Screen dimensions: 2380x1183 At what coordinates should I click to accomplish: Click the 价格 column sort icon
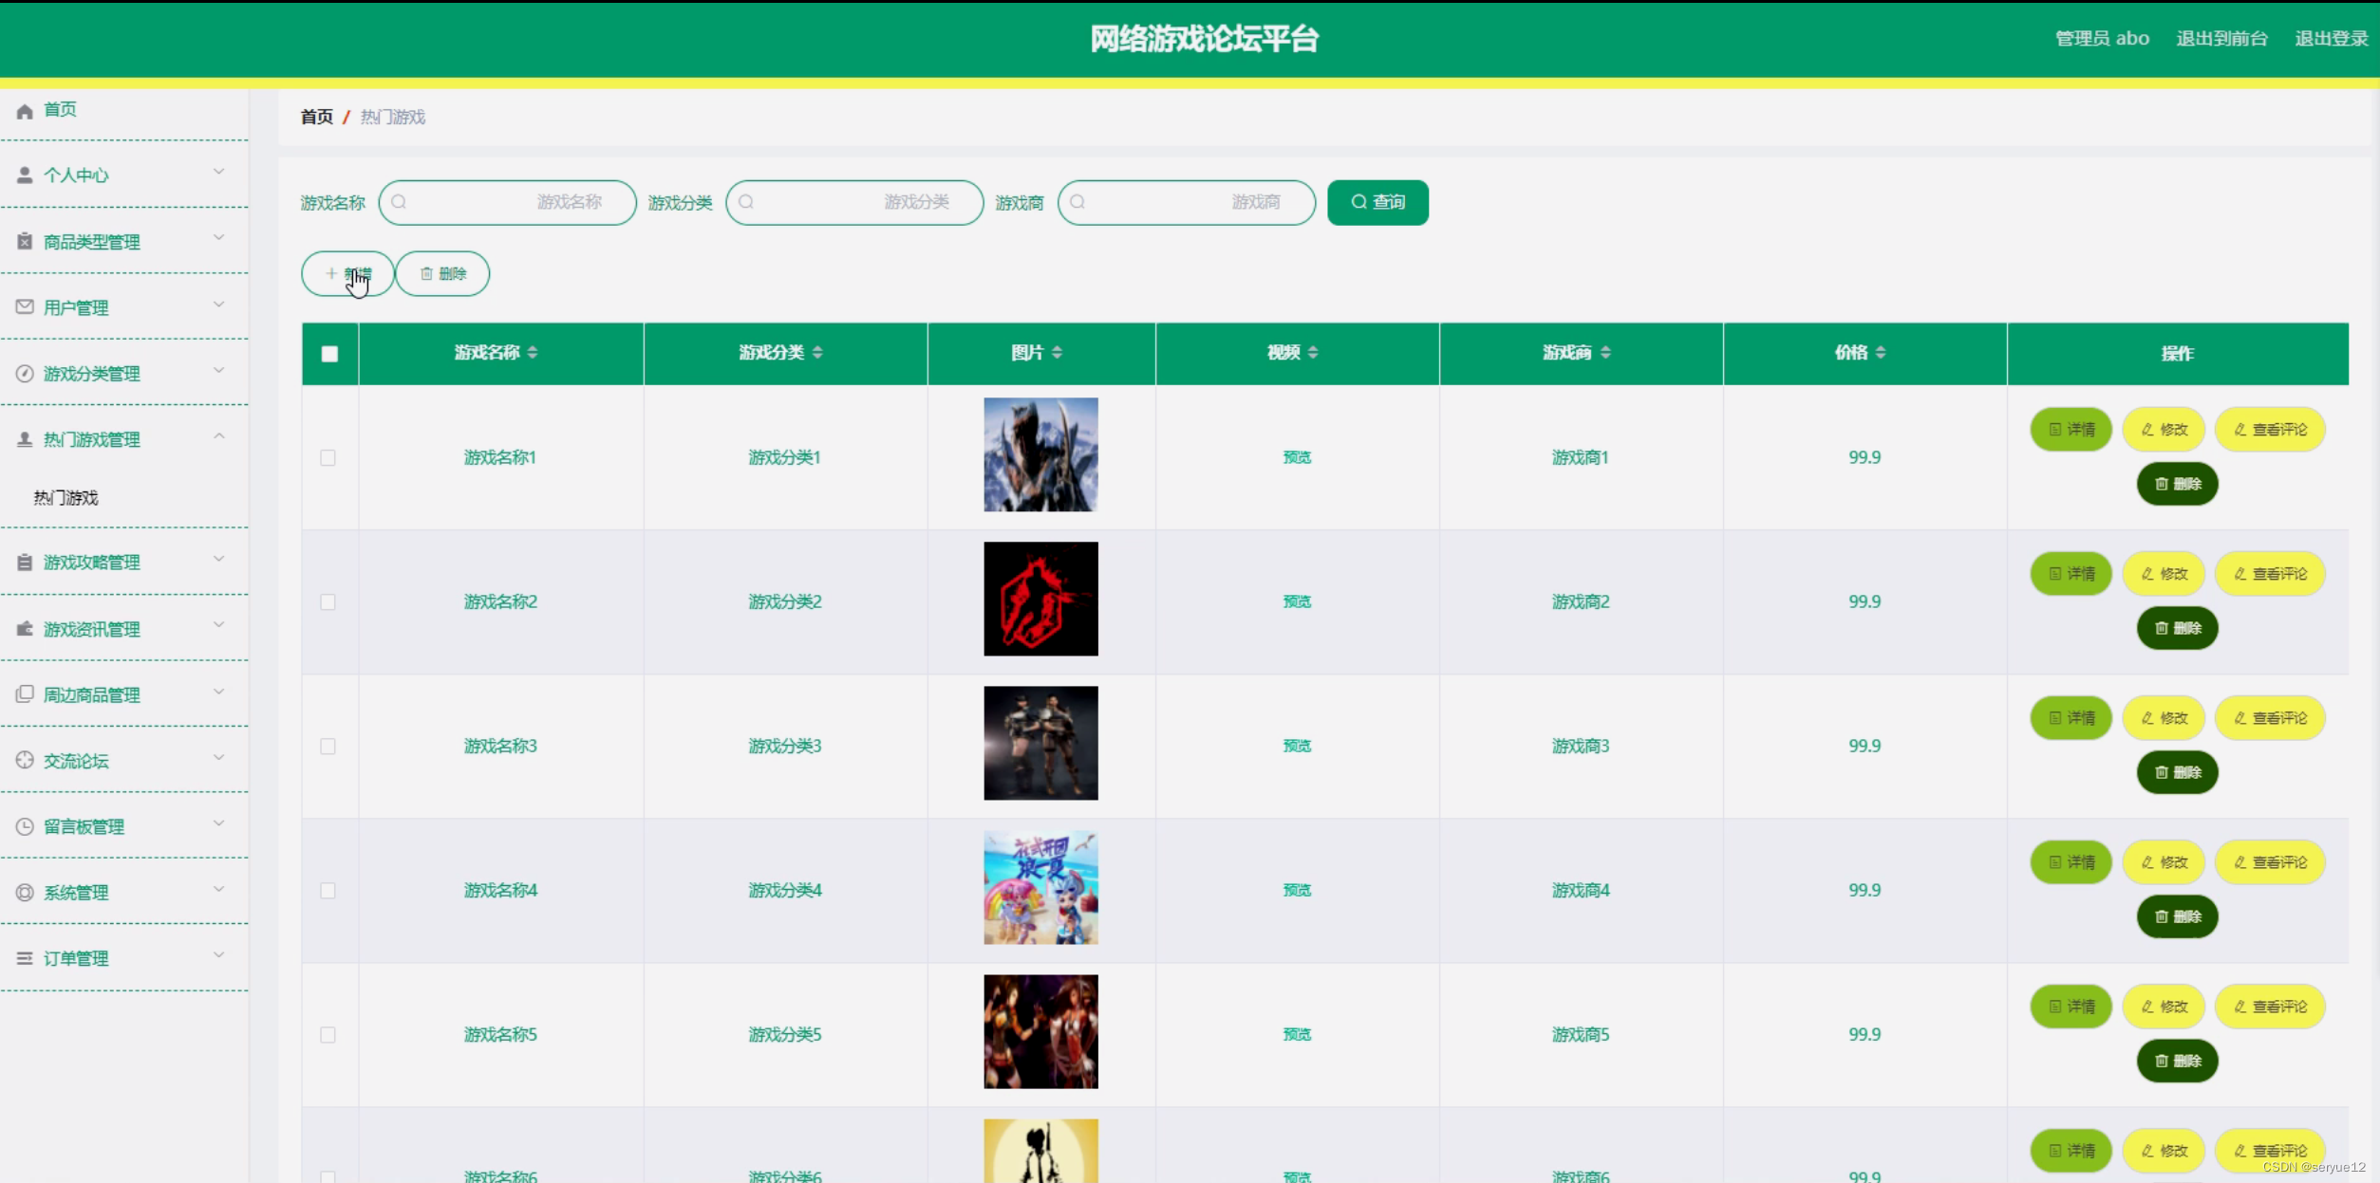pyautogui.click(x=1881, y=353)
